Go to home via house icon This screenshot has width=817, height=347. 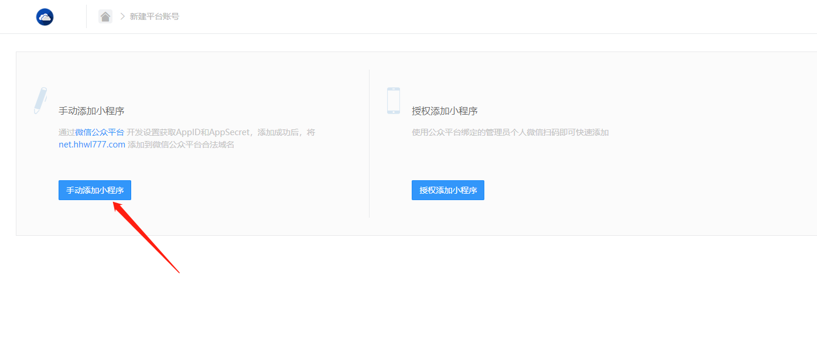[x=105, y=16]
